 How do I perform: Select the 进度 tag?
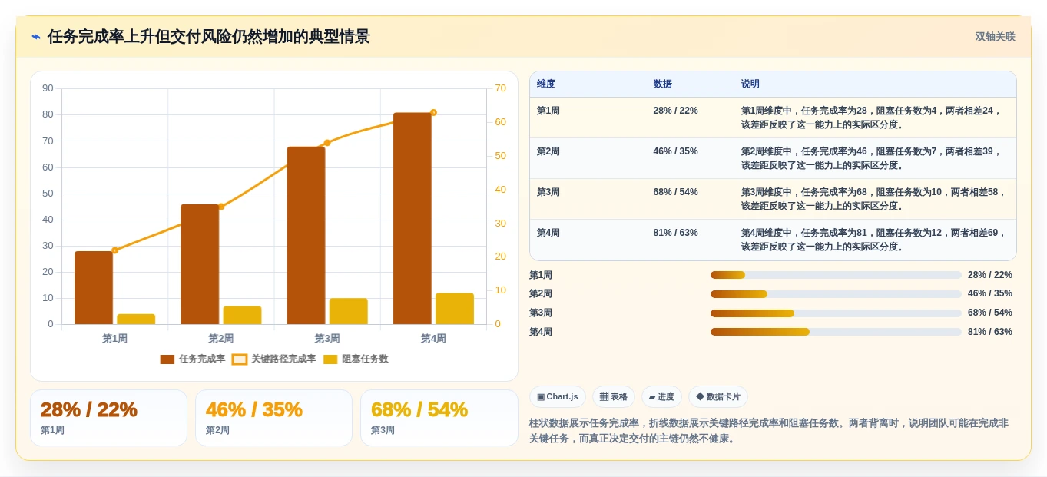661,396
